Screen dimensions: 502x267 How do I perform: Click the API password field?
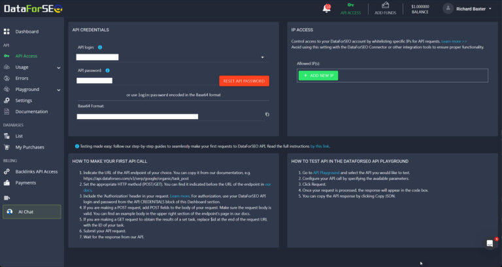click(x=95, y=80)
